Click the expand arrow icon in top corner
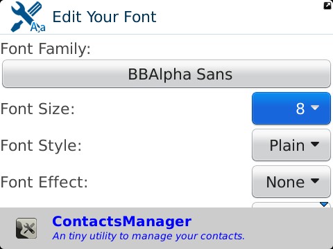Screen dimensions: 333x249 click(x=327, y=6)
